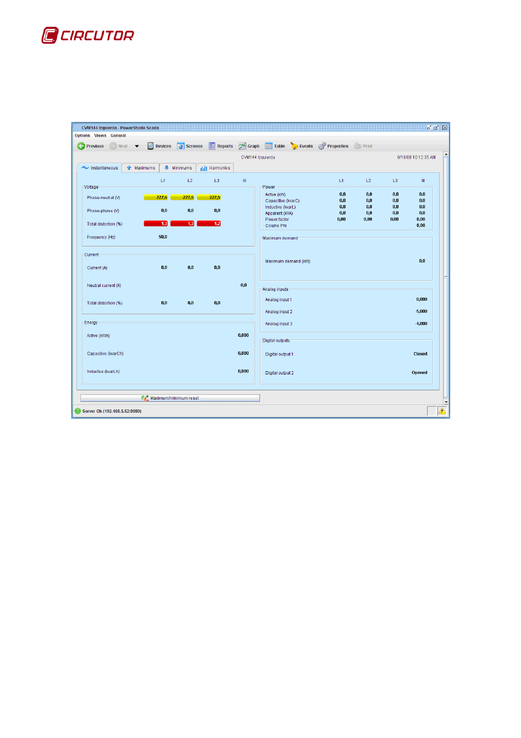
Task: Click the Frequency (Hz) label
Action: pyautogui.click(x=101, y=237)
